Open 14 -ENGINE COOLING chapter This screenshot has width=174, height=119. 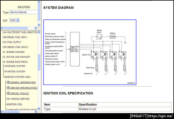[14, 52]
